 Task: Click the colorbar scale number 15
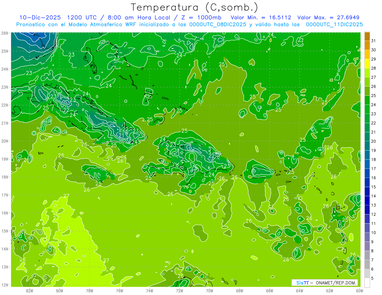373,187
